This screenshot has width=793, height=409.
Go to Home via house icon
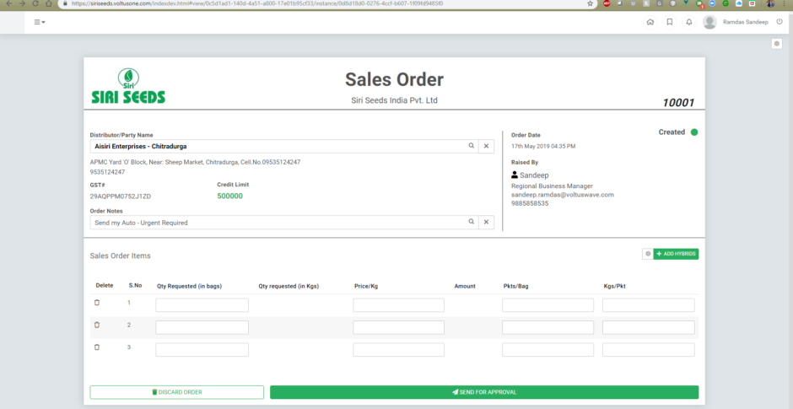pyautogui.click(x=650, y=22)
